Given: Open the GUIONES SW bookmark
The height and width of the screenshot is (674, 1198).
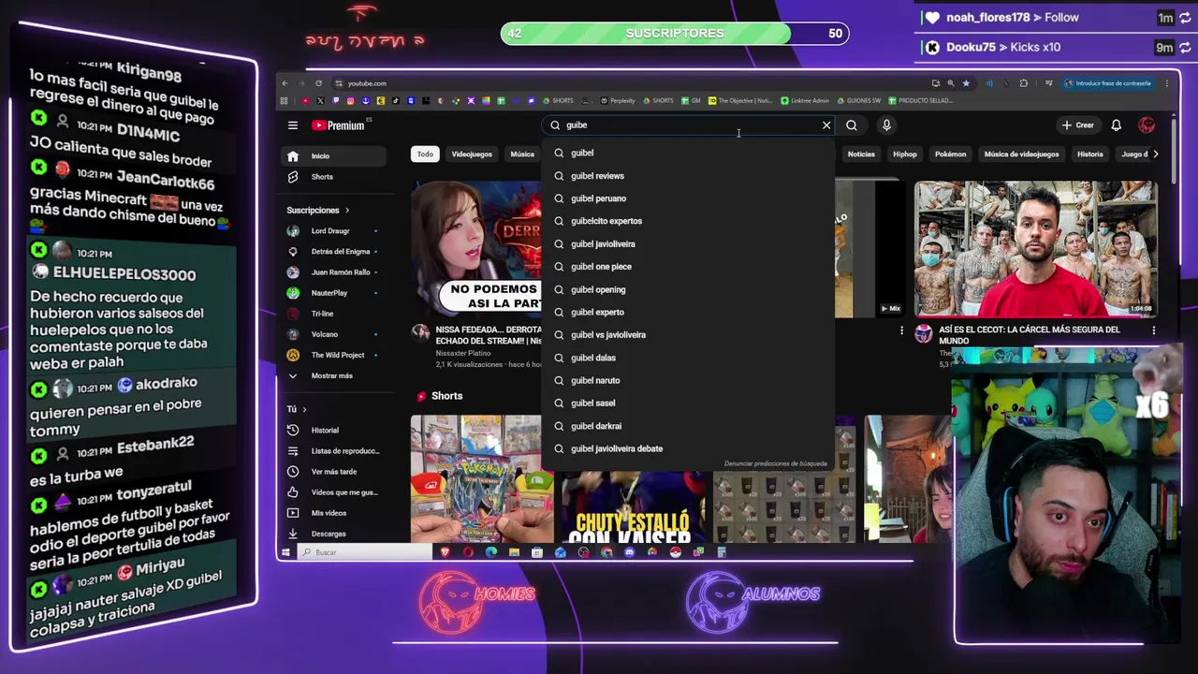Looking at the screenshot, I should (858, 100).
